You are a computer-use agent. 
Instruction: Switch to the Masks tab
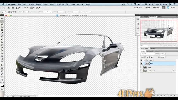pyautogui.click(x=152, y=48)
